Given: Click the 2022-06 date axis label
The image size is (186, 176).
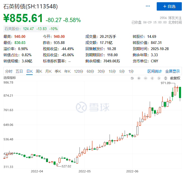Looking at the screenshot, I should 132,171.
